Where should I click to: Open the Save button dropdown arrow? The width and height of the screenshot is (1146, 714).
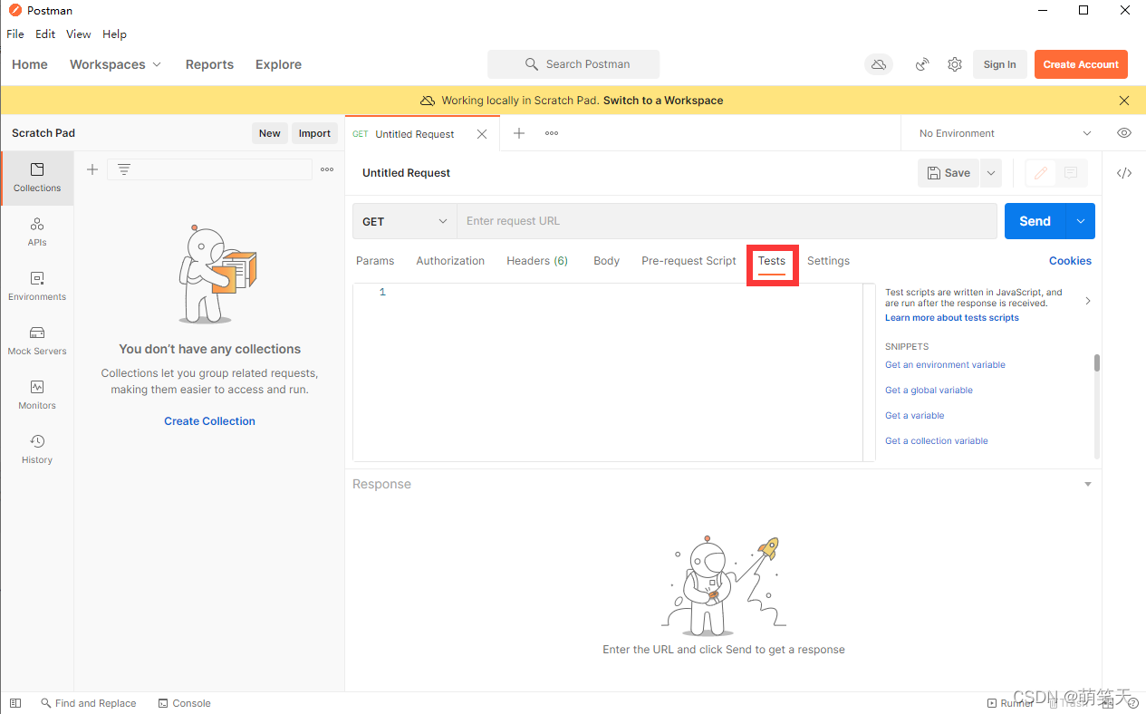click(x=990, y=173)
